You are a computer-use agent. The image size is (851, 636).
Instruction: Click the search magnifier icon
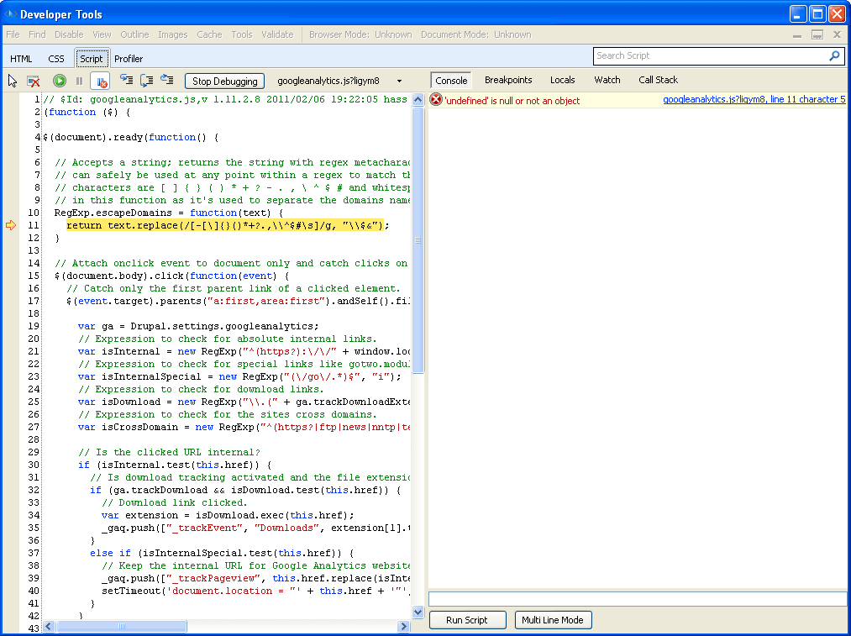click(834, 56)
